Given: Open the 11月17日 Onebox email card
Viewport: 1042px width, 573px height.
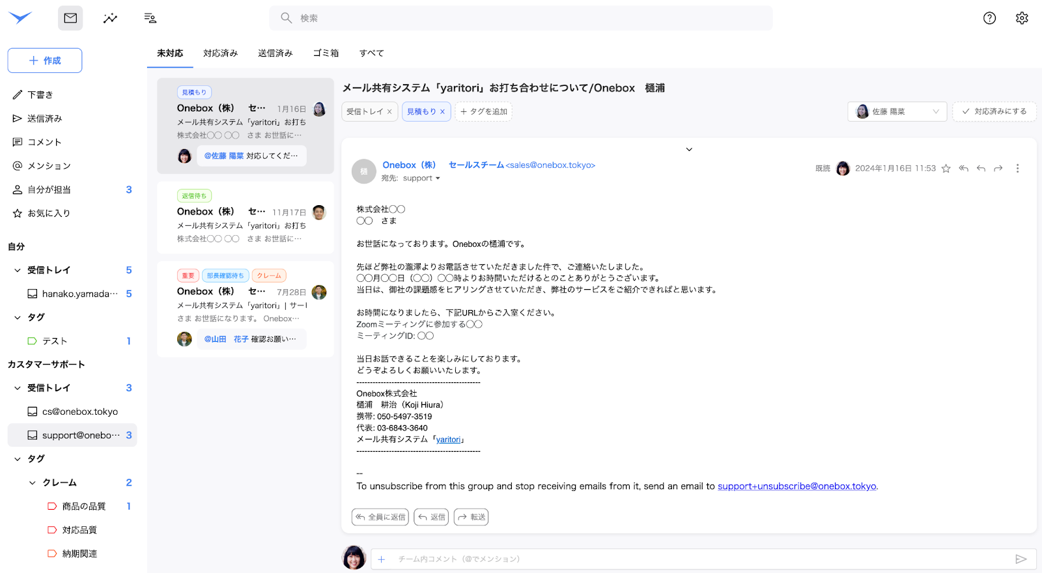Looking at the screenshot, I should click(x=246, y=217).
